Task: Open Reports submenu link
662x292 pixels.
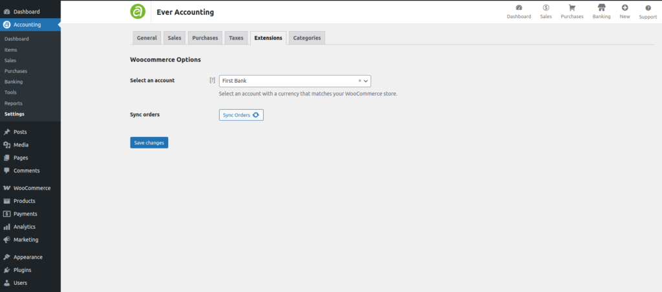Action: [14, 103]
